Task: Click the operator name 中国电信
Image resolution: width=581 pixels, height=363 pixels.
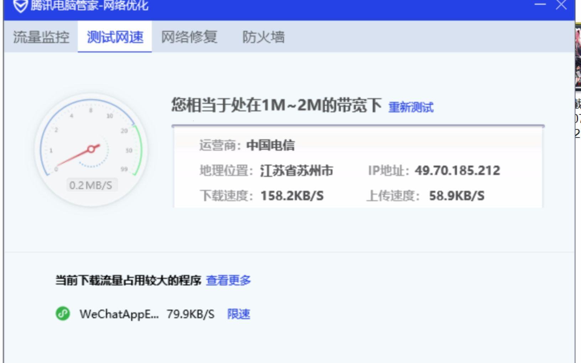Action: [x=270, y=145]
